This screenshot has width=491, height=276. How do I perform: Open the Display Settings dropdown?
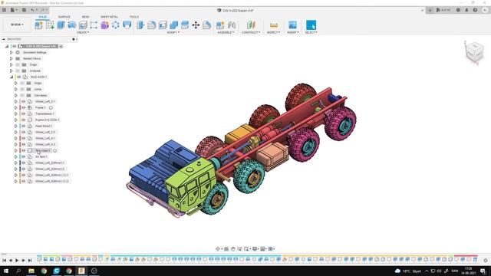coord(255,248)
